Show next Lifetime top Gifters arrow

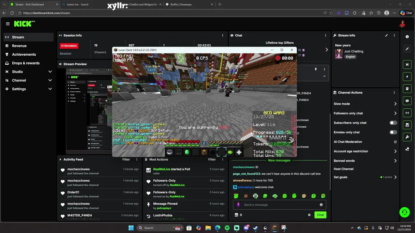[x=326, y=50]
